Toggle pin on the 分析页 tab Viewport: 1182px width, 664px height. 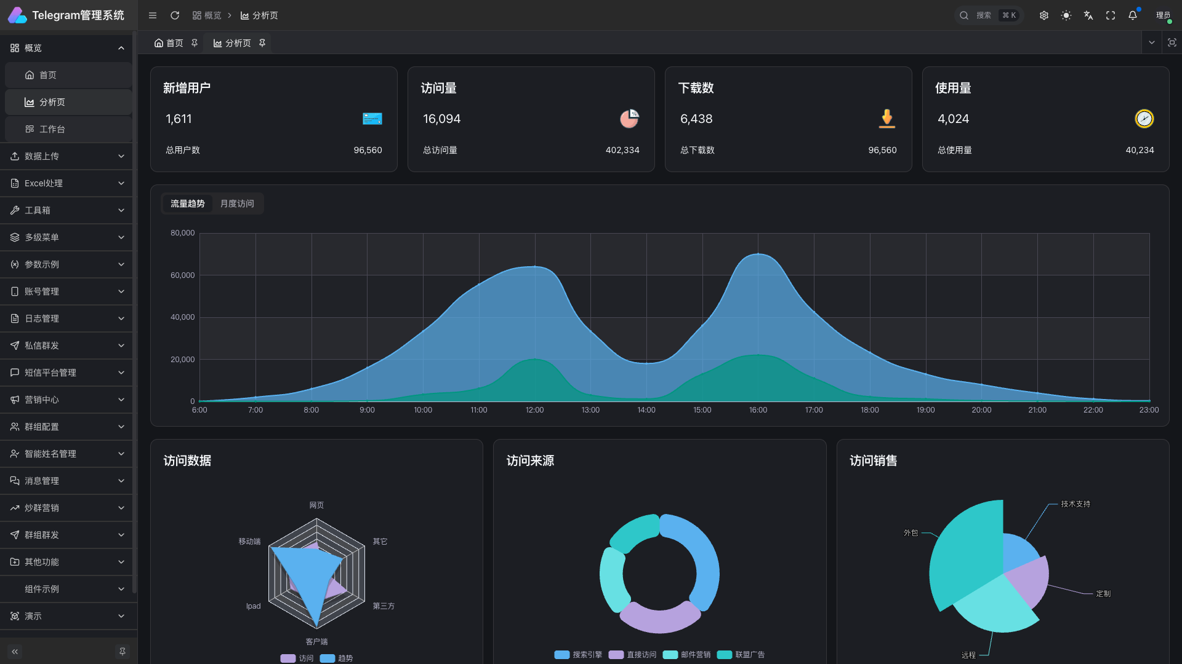[x=262, y=43]
